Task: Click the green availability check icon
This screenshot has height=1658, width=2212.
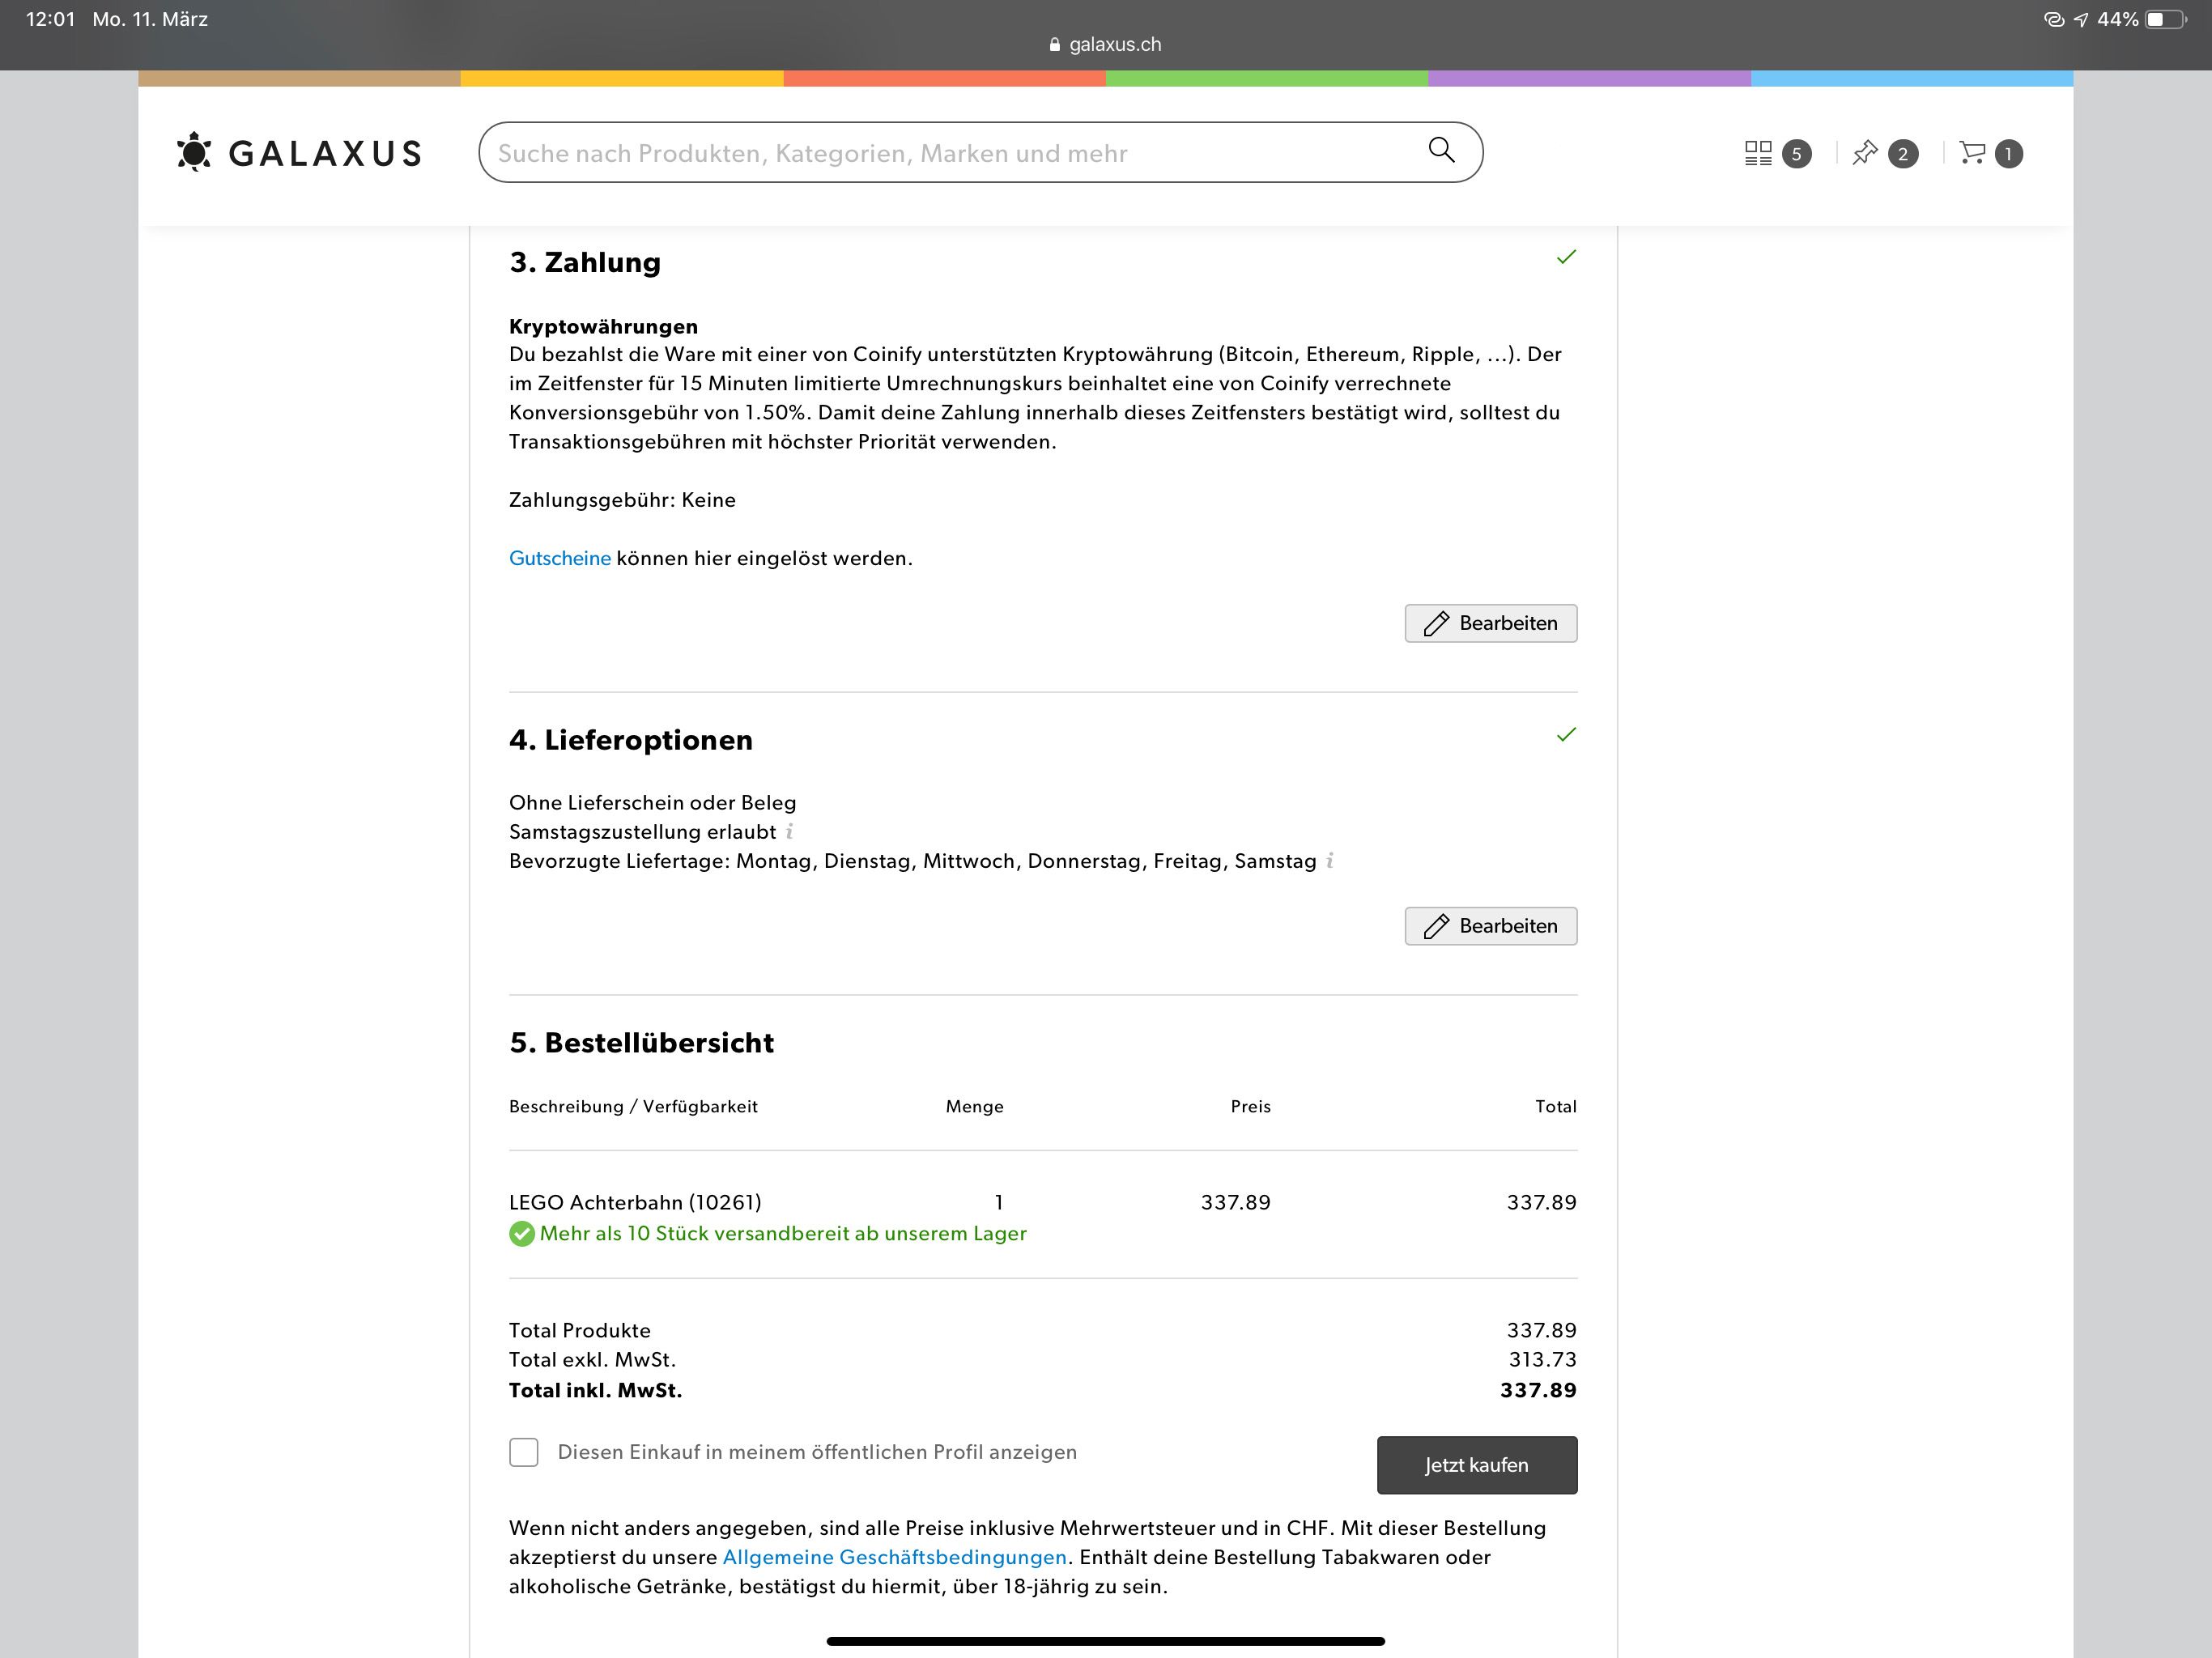Action: click(522, 1234)
